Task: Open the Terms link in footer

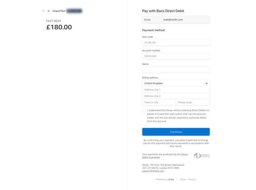Action: pos(183,180)
